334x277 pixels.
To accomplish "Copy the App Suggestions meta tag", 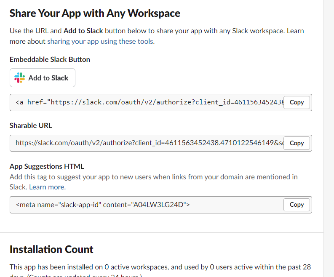I will (297, 205).
